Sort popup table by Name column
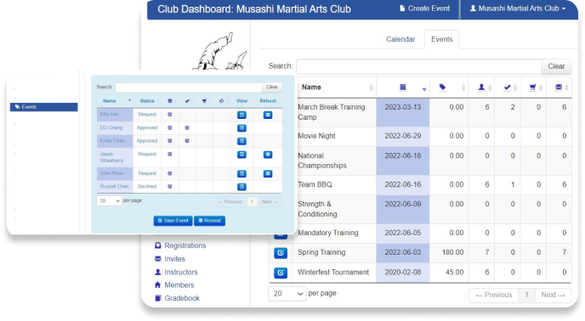Image resolution: width=585 pixels, height=321 pixels. pyautogui.click(x=115, y=101)
